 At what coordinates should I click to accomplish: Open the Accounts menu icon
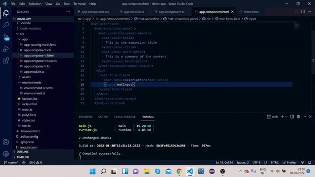coord(6,142)
